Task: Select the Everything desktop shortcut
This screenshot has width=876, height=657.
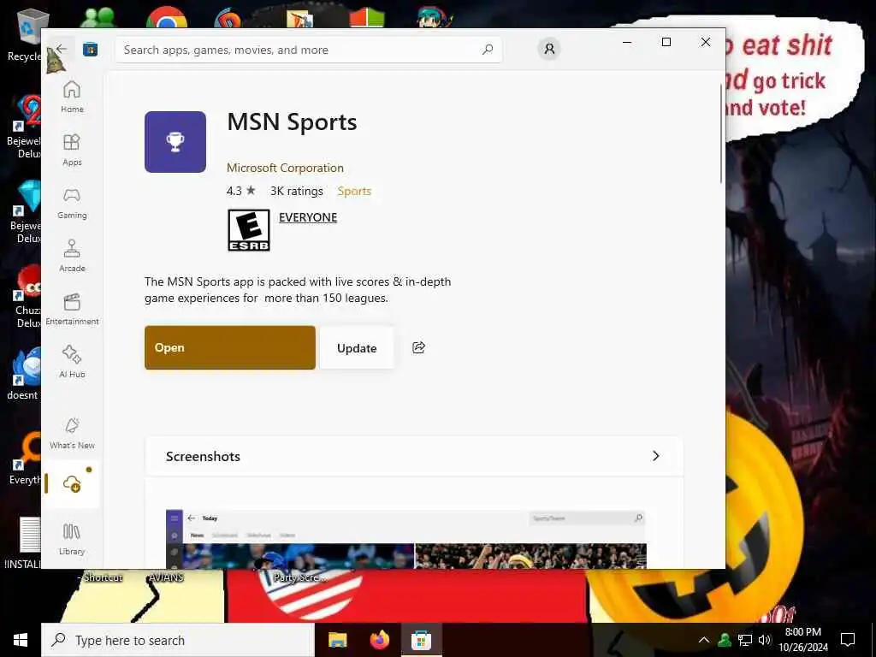Action: pos(25,459)
